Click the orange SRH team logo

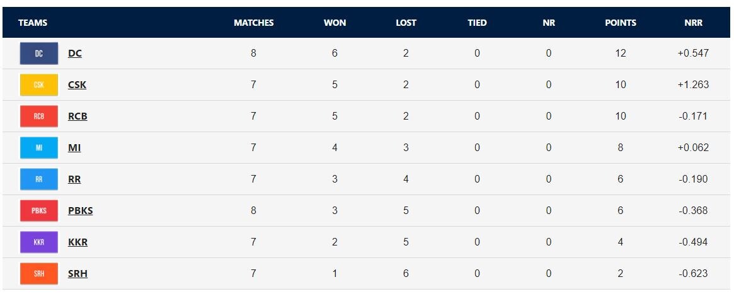click(x=39, y=274)
